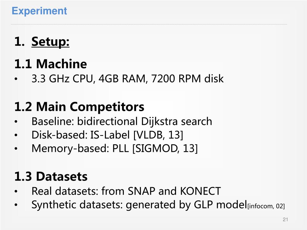Image resolution: width=307 pixels, height=230 pixels.
Task: Click the Disk-based IS-Label bullet text
Action: pos(107,135)
